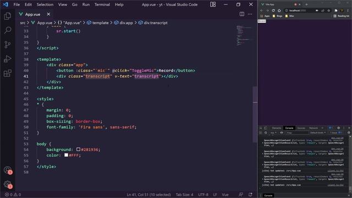Reload the browser page
The height and width of the screenshot is (198, 352).
273,10
